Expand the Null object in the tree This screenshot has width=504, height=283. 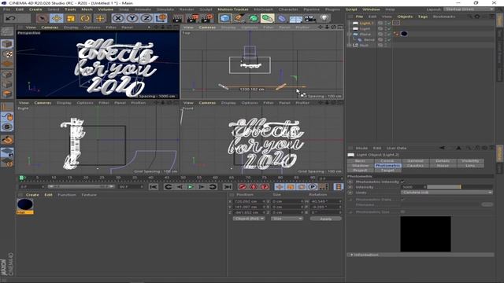(350, 46)
